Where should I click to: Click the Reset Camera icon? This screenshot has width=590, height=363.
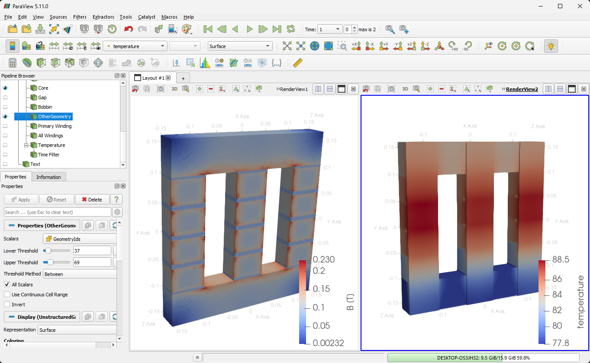tap(287, 46)
